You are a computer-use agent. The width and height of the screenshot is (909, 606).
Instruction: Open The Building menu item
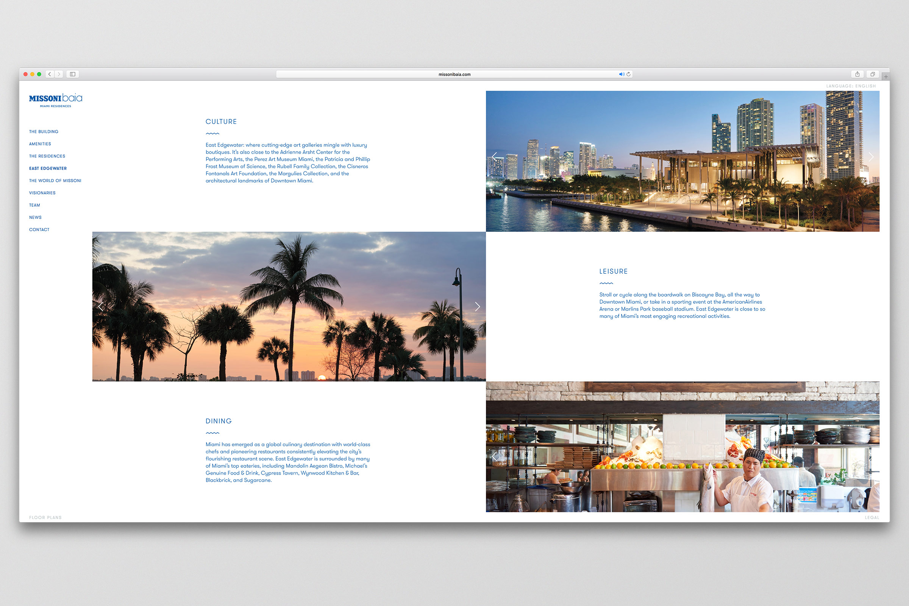[44, 132]
